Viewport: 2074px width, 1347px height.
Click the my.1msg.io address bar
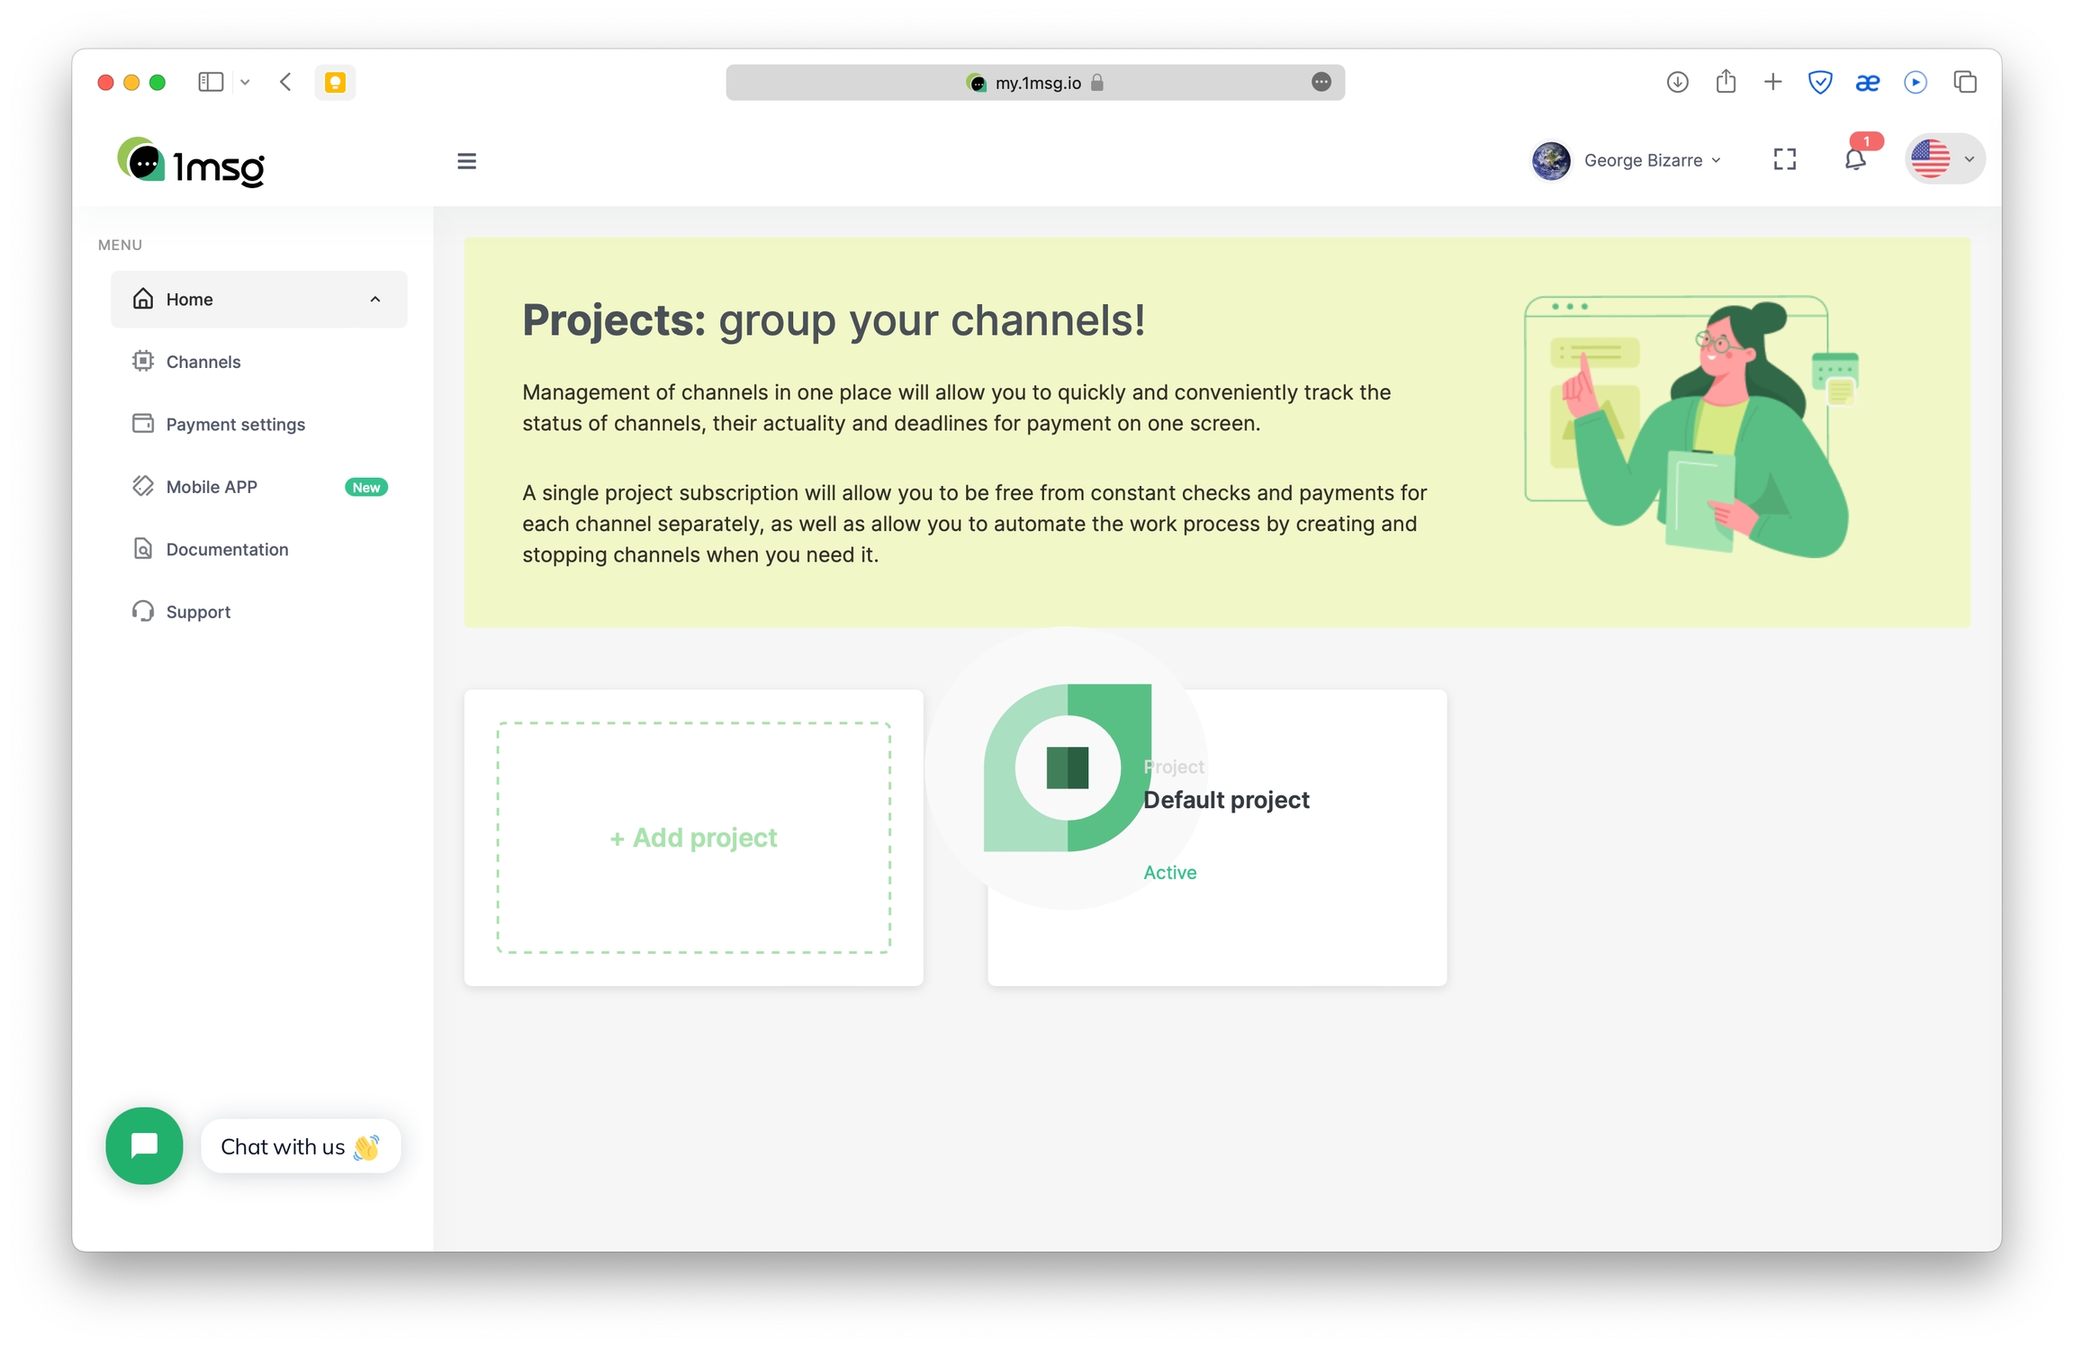tap(1035, 83)
